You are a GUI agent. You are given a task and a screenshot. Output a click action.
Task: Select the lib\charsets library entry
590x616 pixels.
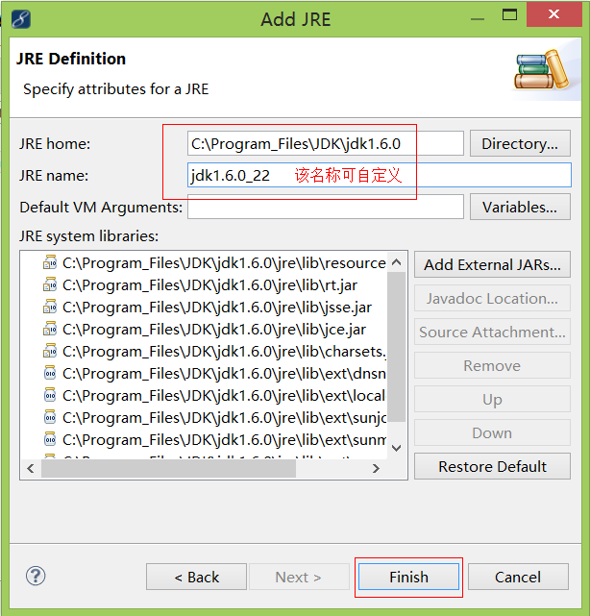[224, 351]
